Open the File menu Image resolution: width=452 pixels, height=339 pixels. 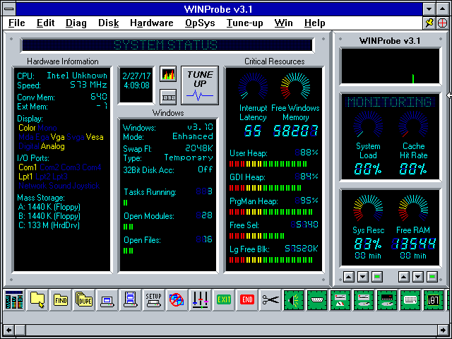(17, 23)
